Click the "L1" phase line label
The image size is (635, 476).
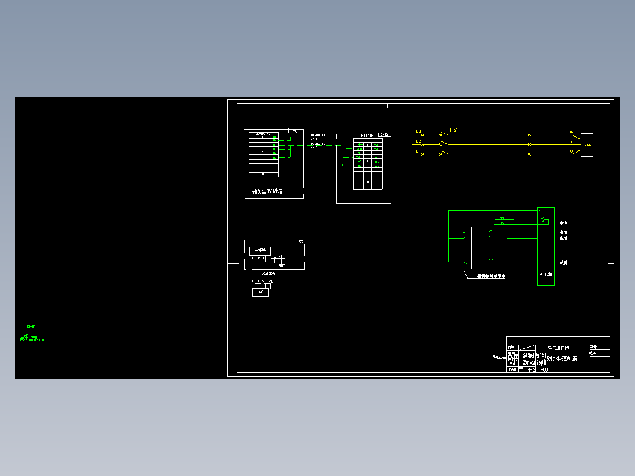click(418, 151)
